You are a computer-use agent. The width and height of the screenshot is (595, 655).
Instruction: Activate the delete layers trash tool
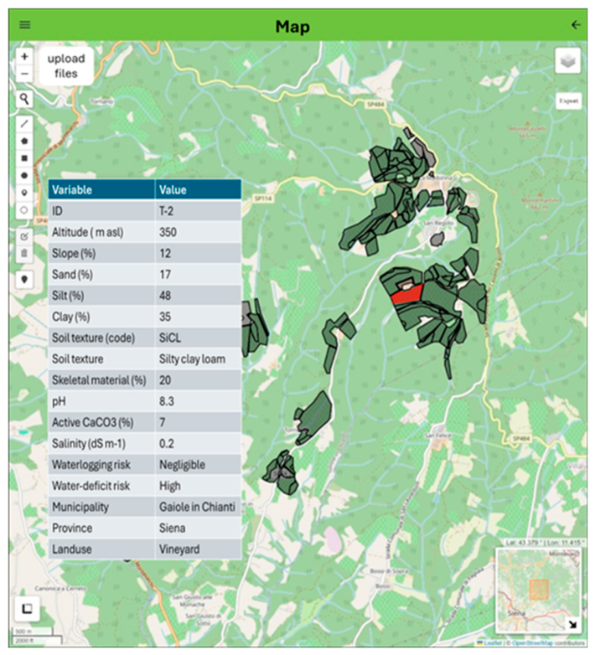pos(24,254)
